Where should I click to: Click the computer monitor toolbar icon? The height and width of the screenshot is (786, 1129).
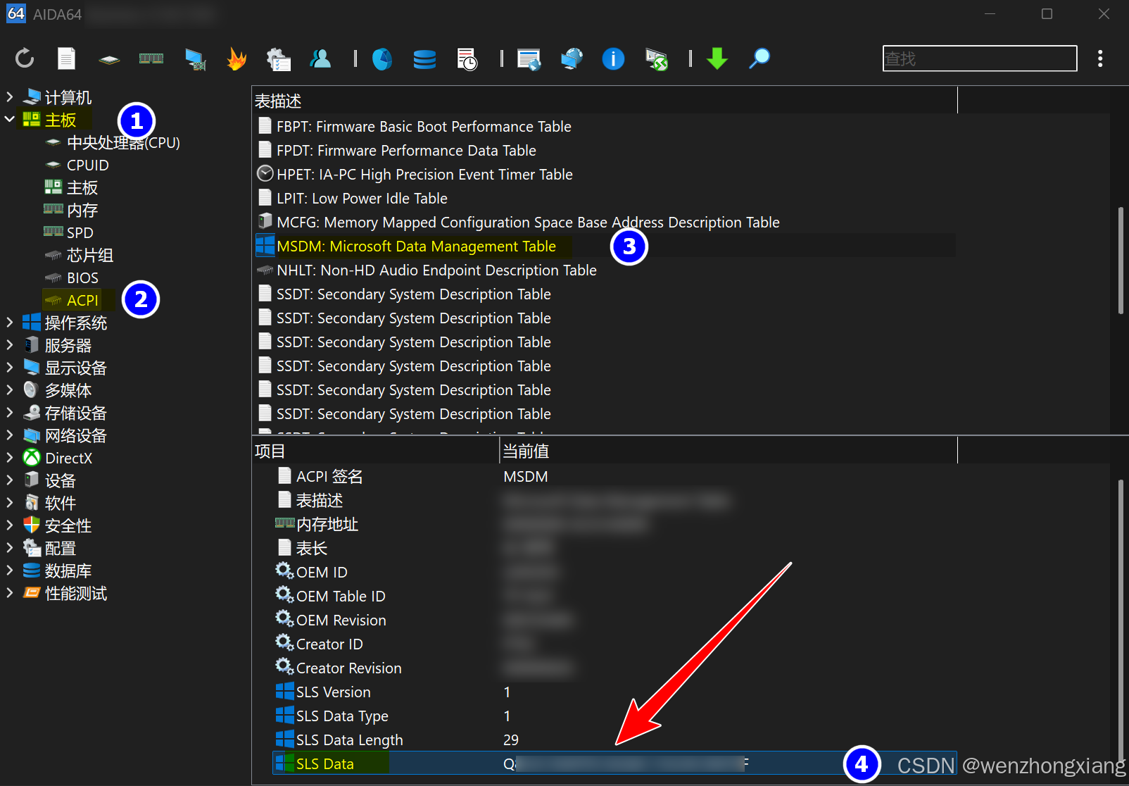pos(195,59)
